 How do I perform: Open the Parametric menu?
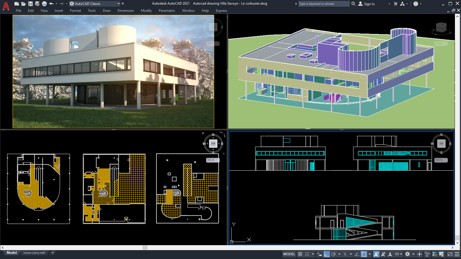tap(167, 11)
